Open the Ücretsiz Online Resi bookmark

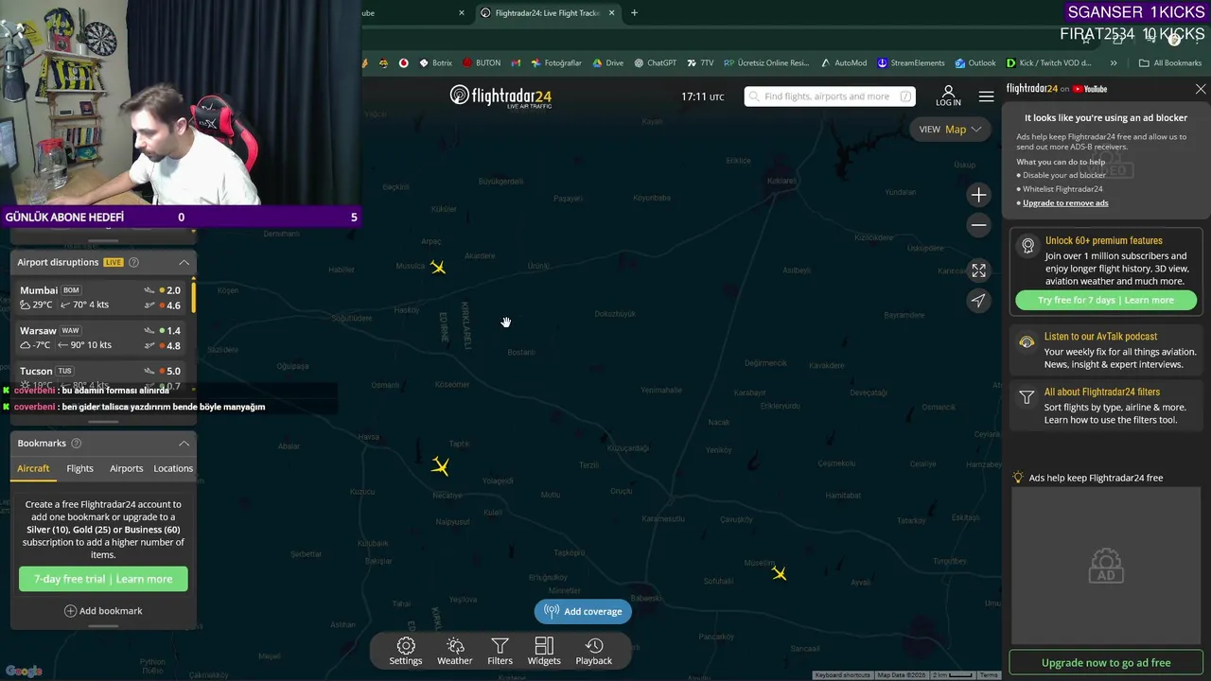point(766,63)
